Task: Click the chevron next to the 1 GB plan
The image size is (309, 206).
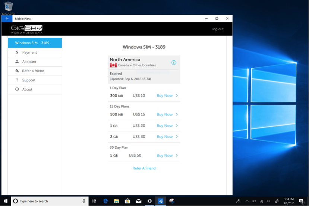Action: click(x=177, y=126)
